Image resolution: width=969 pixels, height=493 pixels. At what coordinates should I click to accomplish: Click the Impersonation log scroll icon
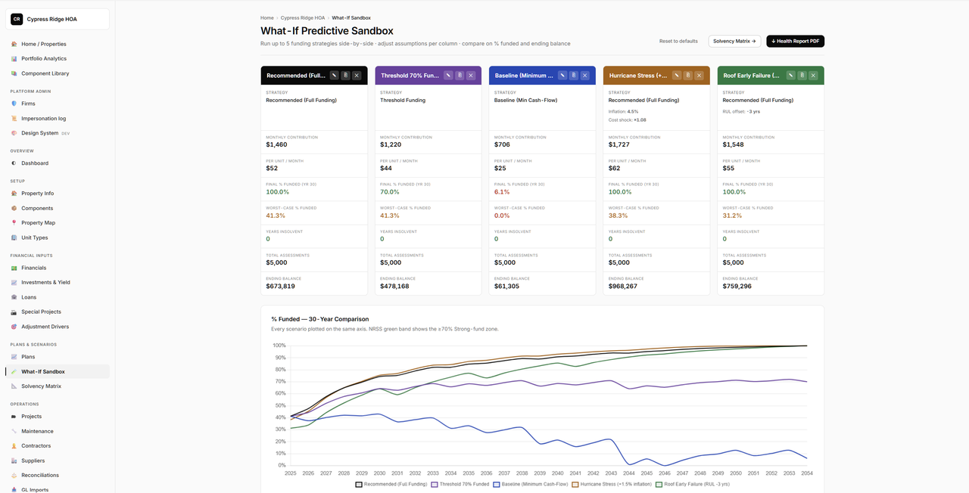tap(14, 119)
